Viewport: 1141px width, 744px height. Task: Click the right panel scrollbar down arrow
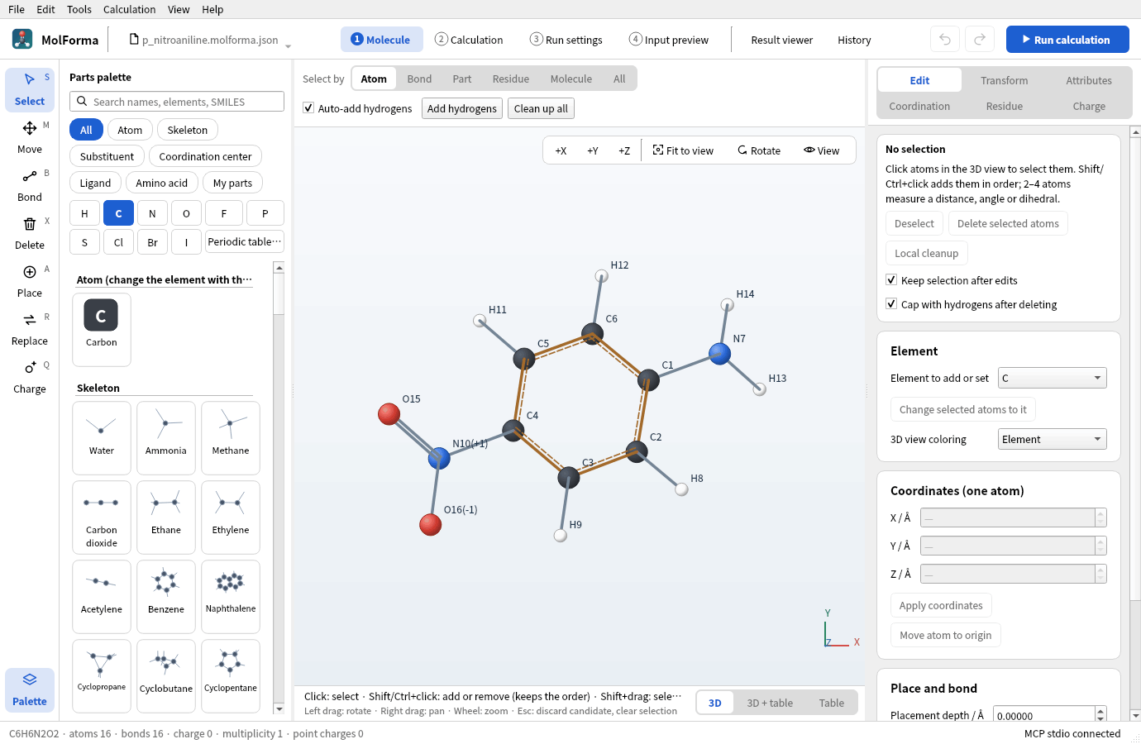(1135, 715)
